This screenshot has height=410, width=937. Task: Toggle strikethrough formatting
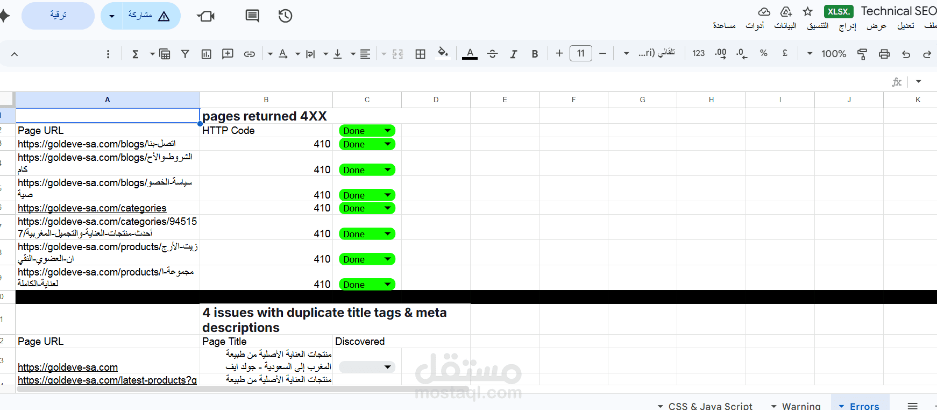click(492, 54)
